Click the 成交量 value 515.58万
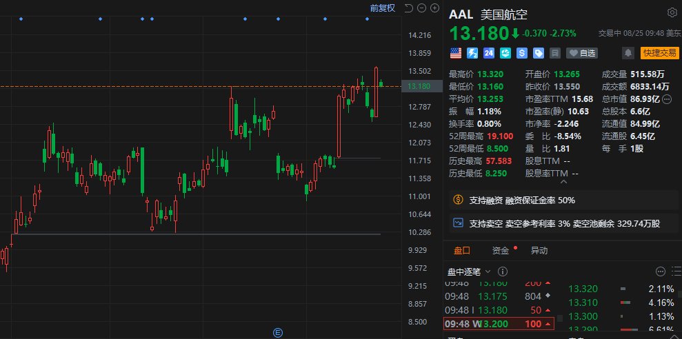 click(x=649, y=74)
